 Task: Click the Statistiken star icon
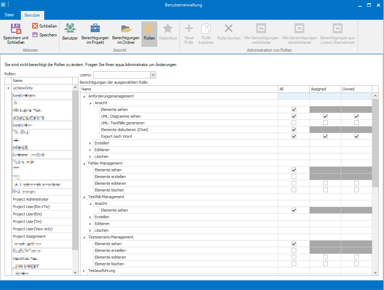[168, 28]
